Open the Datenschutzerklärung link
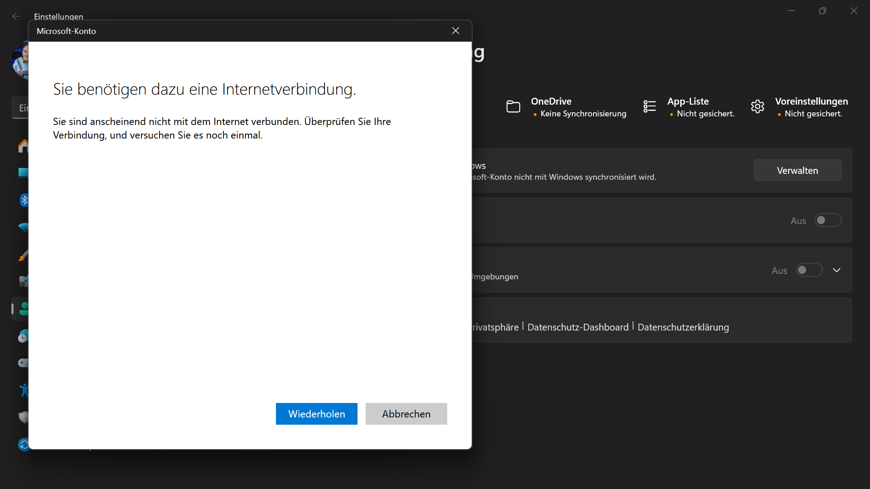 coord(683,327)
